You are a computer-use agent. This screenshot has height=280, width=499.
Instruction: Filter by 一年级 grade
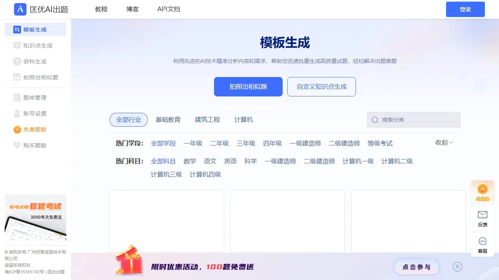tap(193, 143)
